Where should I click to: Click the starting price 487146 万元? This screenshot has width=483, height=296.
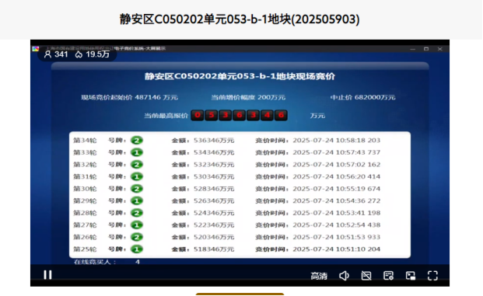[156, 97]
